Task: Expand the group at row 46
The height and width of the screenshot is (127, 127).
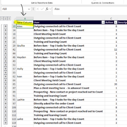Action: click(x=5, y=57)
